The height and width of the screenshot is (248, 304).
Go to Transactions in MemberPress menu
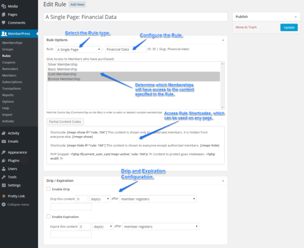(11, 89)
